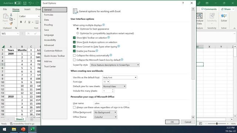This screenshot has width=237, height=133.
Task: Uncheck Show Mini Toolbar on selection
Action: coord(74,38)
